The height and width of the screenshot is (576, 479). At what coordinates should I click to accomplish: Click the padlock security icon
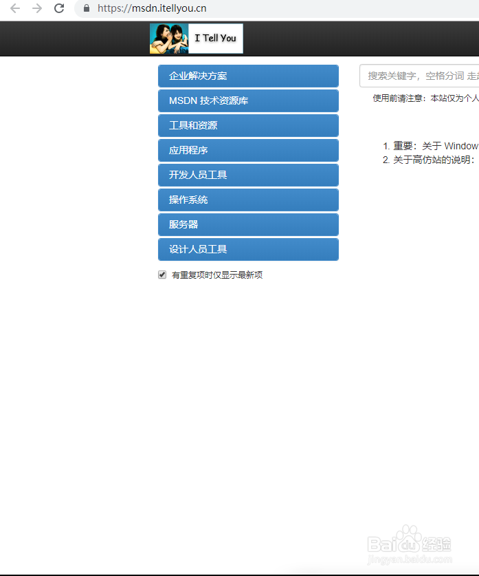coord(87,8)
